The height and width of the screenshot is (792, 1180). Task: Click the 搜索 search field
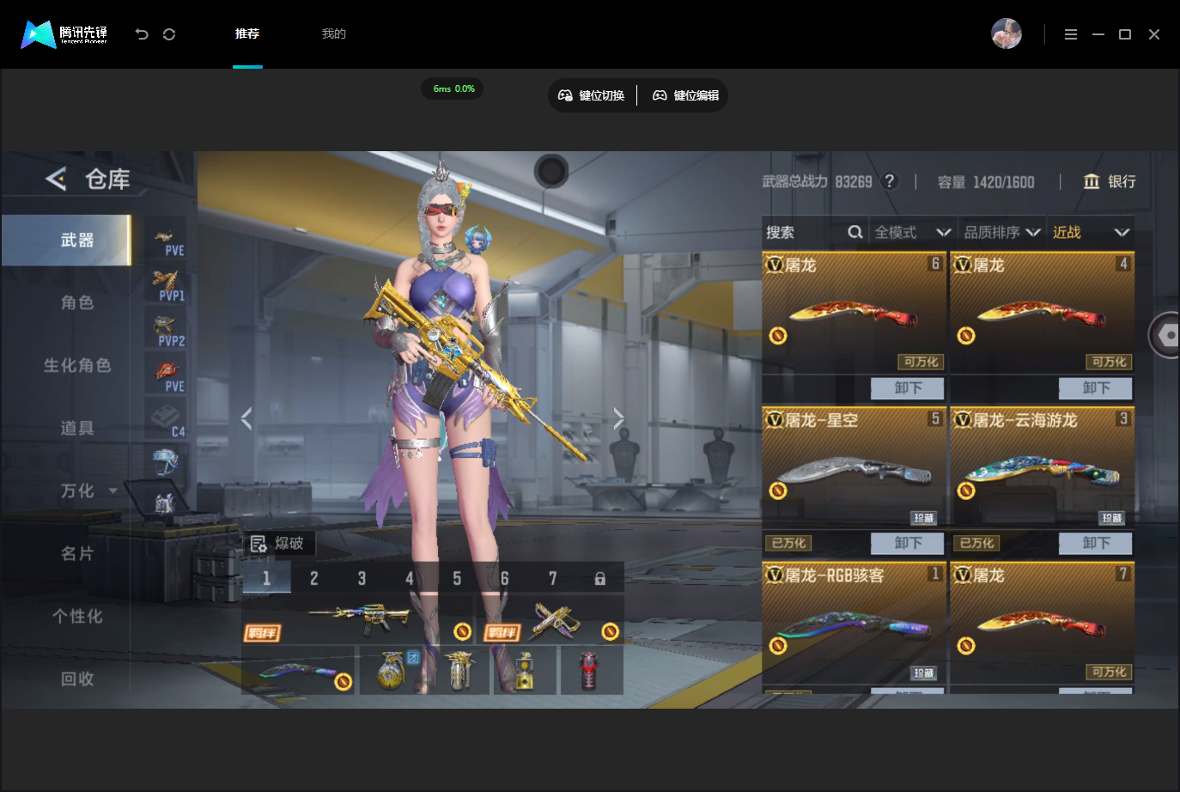[x=814, y=232]
